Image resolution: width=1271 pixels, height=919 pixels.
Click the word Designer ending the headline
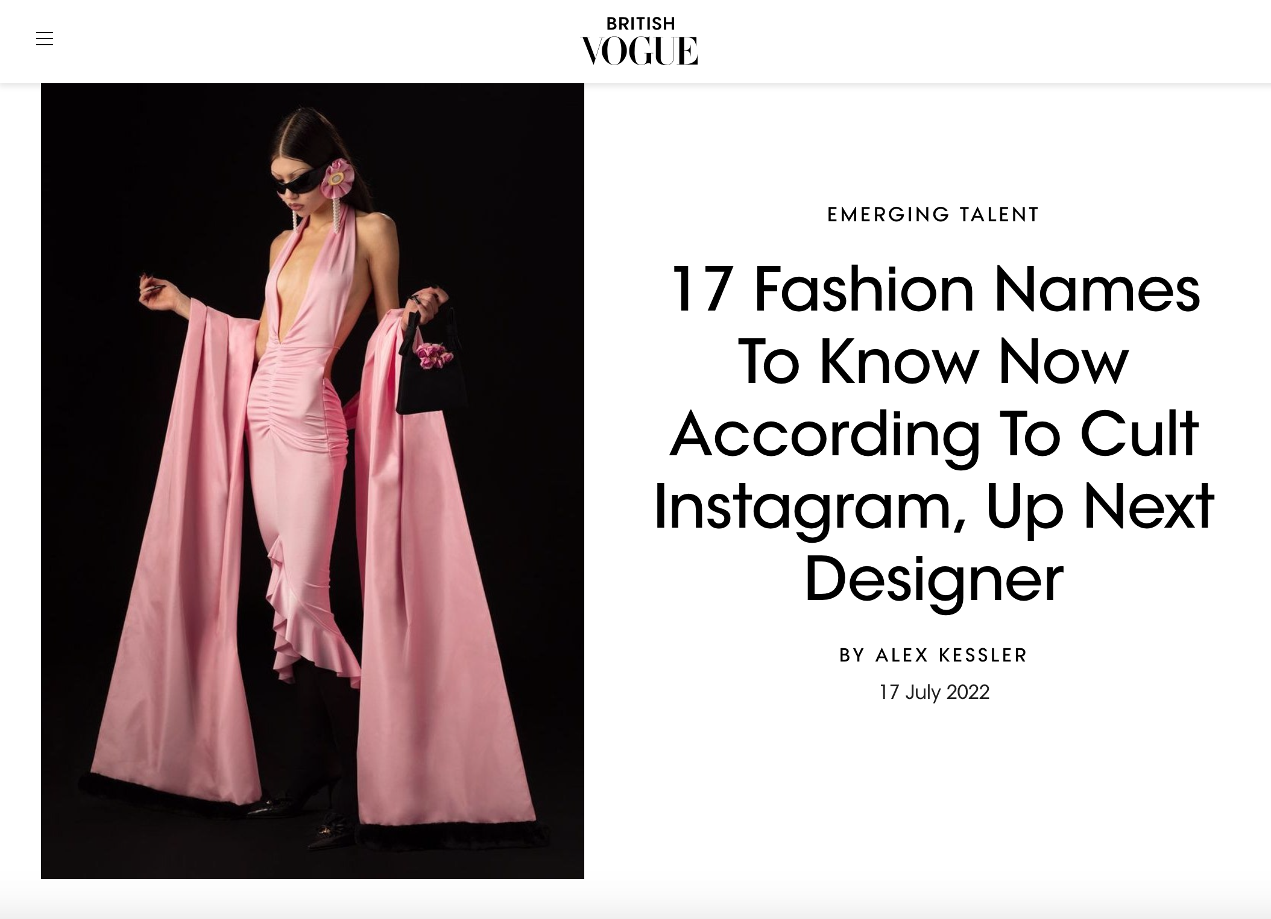pos(933,579)
